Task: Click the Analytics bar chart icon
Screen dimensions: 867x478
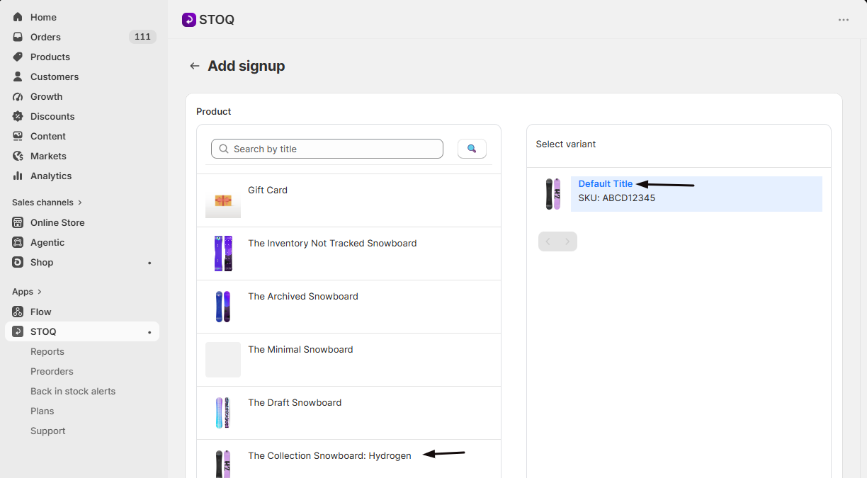Action: pos(18,176)
